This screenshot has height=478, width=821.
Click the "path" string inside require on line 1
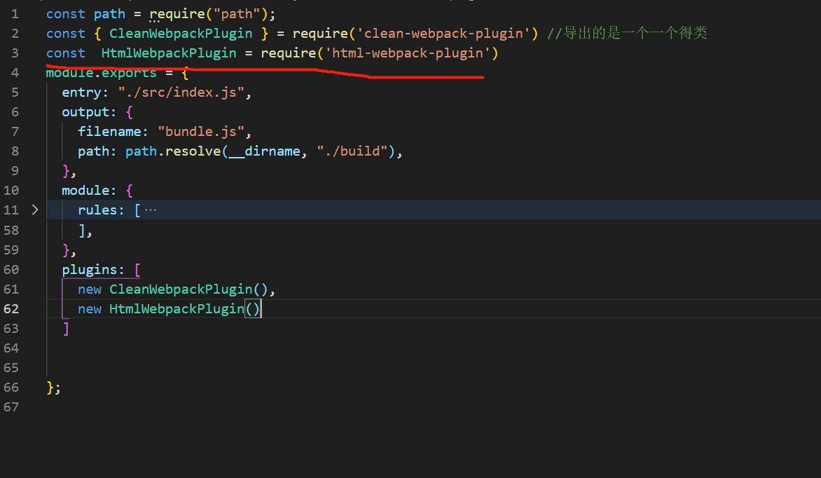(x=237, y=14)
